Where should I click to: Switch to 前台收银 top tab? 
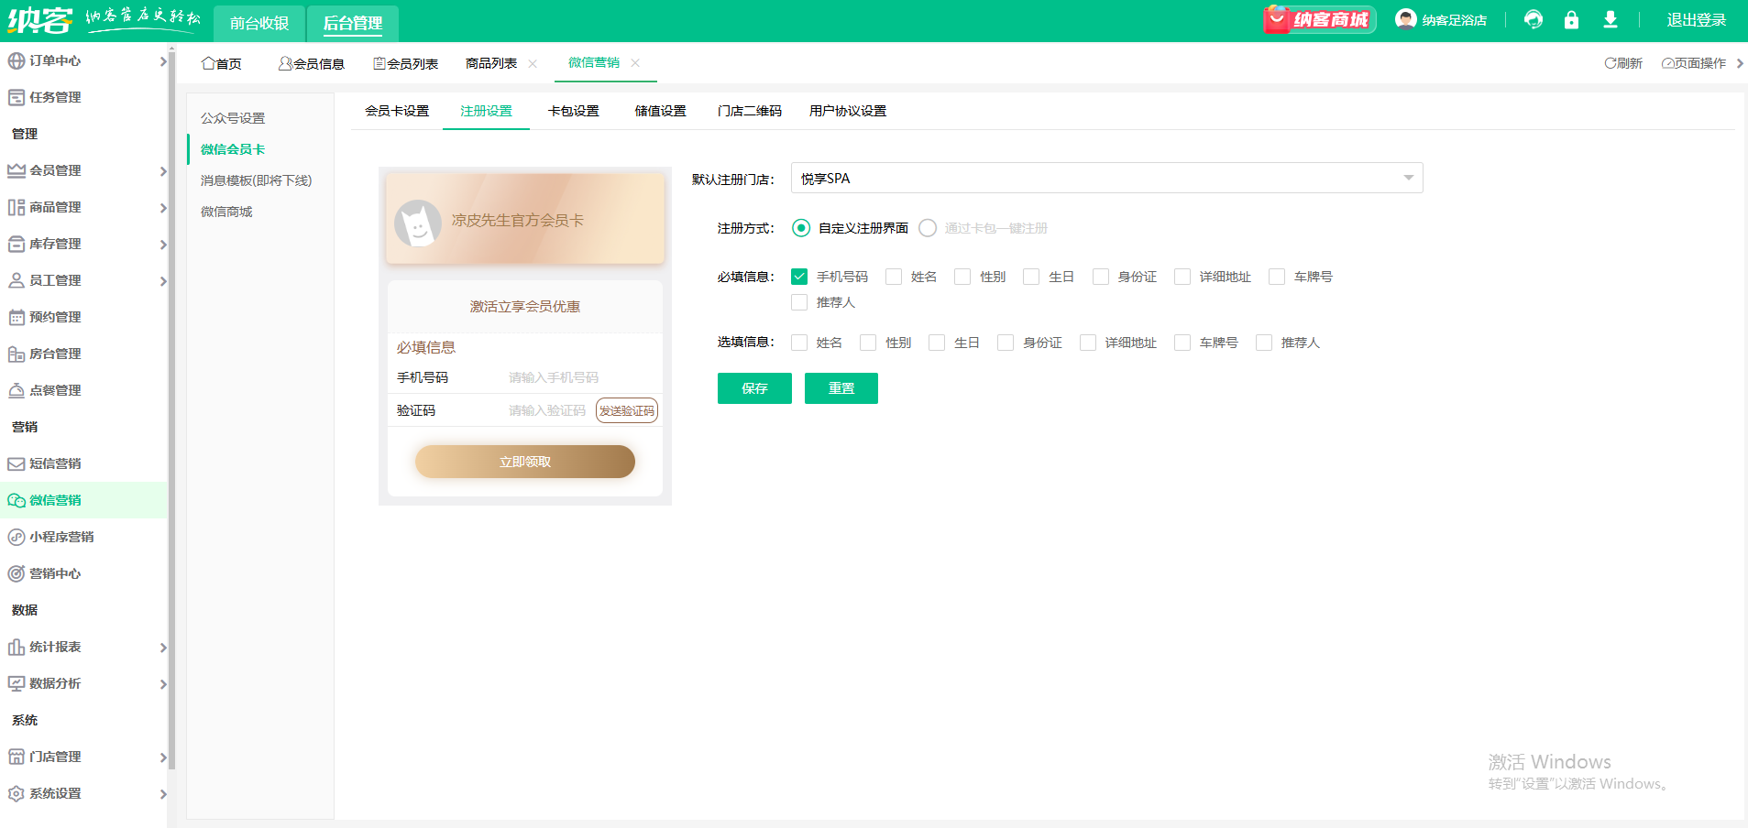click(x=259, y=23)
